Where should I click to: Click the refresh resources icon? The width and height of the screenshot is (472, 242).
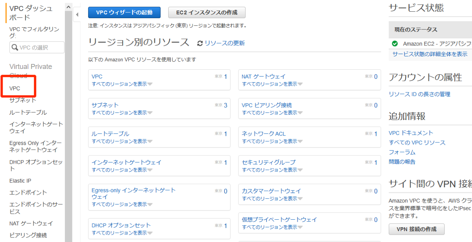200,44
